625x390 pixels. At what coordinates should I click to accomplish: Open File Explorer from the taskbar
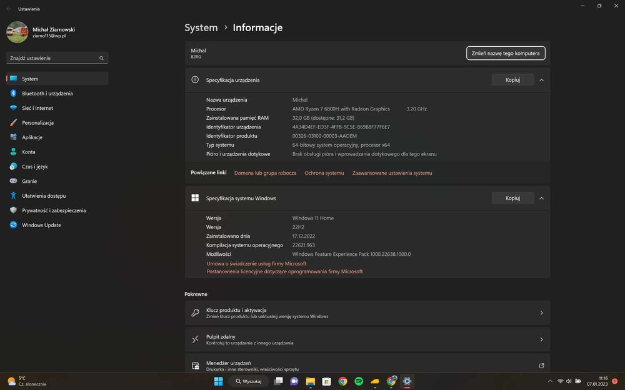310,381
